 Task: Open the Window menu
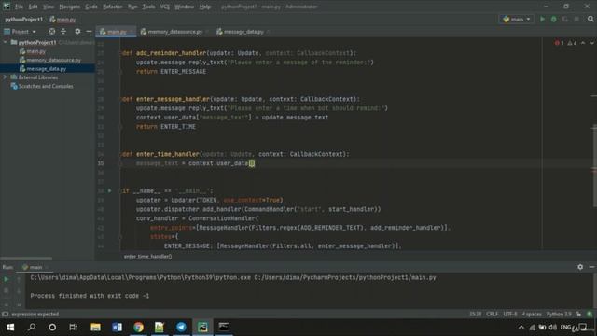click(x=185, y=7)
